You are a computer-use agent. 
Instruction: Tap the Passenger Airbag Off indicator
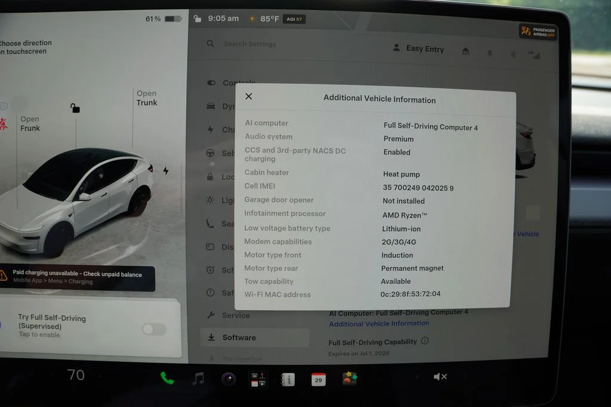click(538, 32)
